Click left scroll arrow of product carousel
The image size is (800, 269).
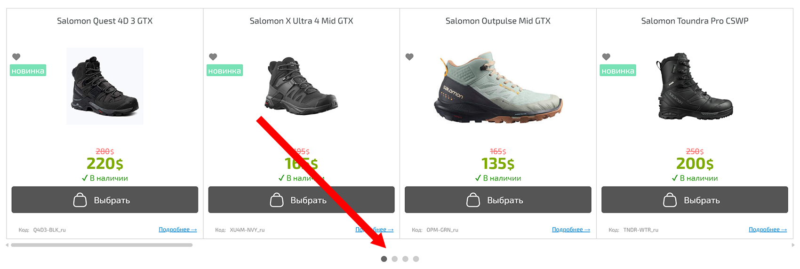[x=7, y=245]
